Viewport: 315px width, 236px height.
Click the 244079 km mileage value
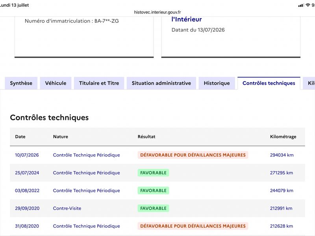(282, 190)
